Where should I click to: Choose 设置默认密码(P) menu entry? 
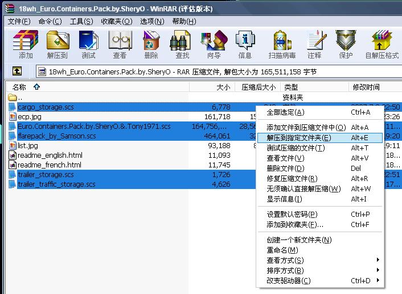tap(320, 214)
